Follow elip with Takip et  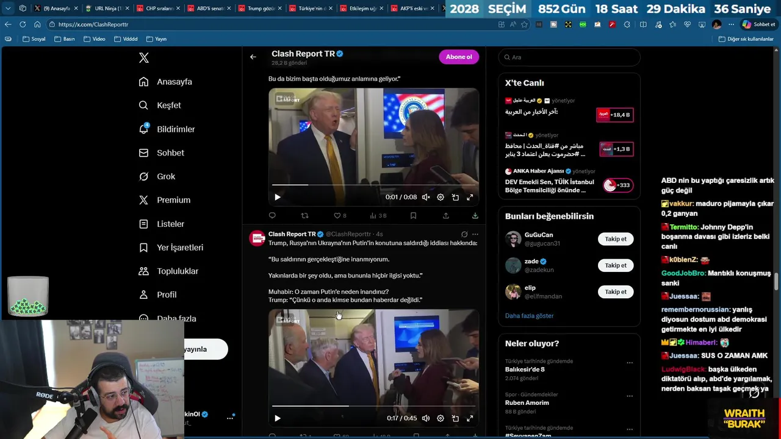616,291
